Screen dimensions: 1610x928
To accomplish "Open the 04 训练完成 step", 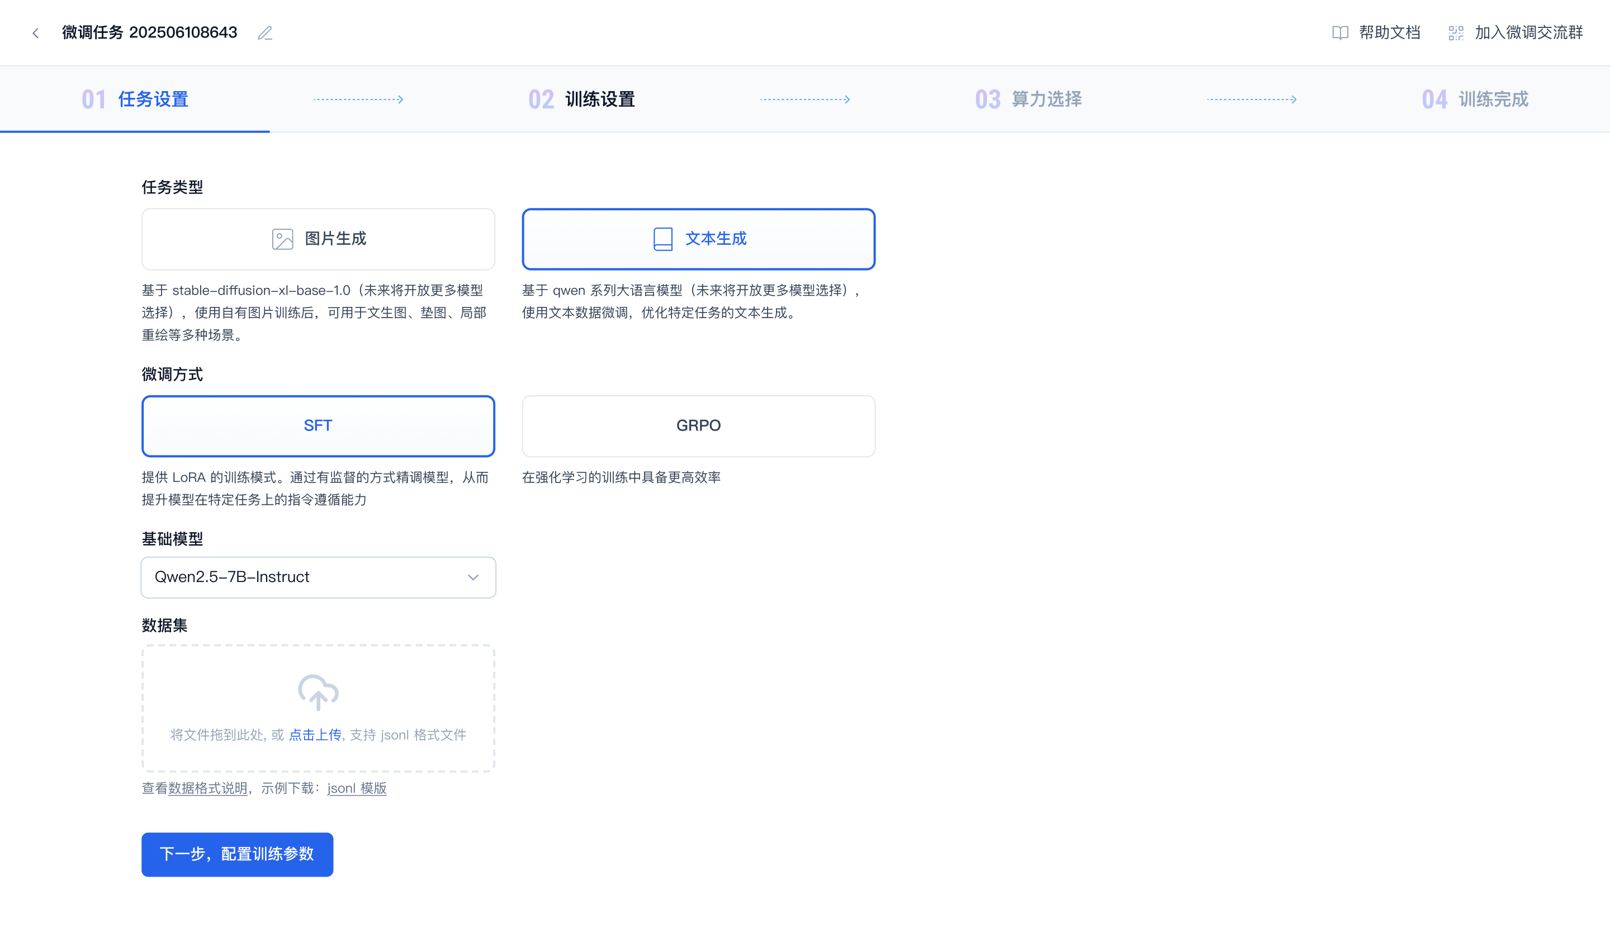I will coord(1475,100).
